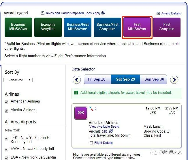
Task: Click the American Airlines logo on flight 3
Action: 91,108
